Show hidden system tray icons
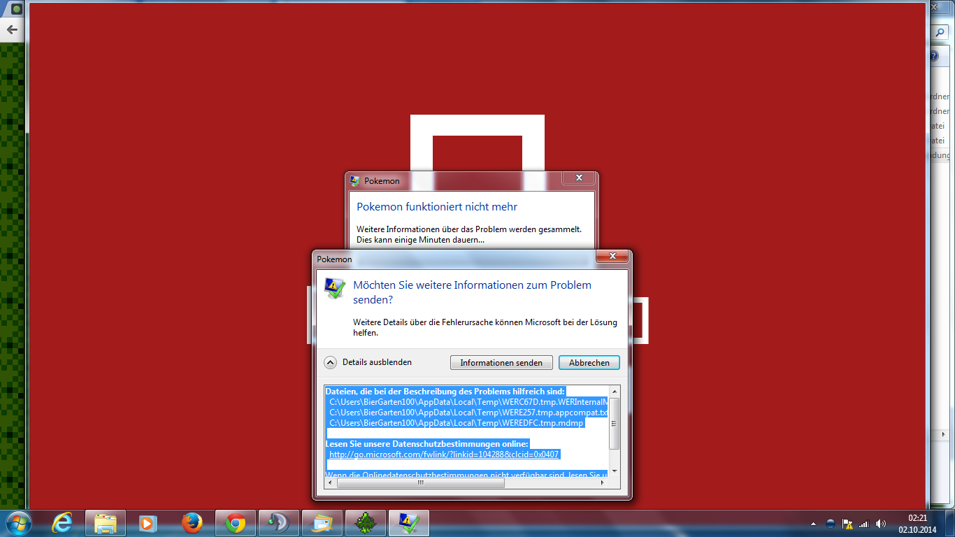 pos(813,524)
